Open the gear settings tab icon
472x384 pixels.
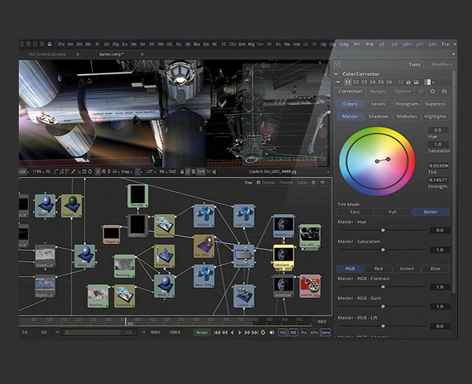tap(432, 91)
